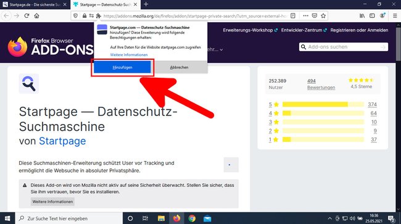Open the Entwickler-Zentrum link
401x224 pixels.
coord(304,30)
